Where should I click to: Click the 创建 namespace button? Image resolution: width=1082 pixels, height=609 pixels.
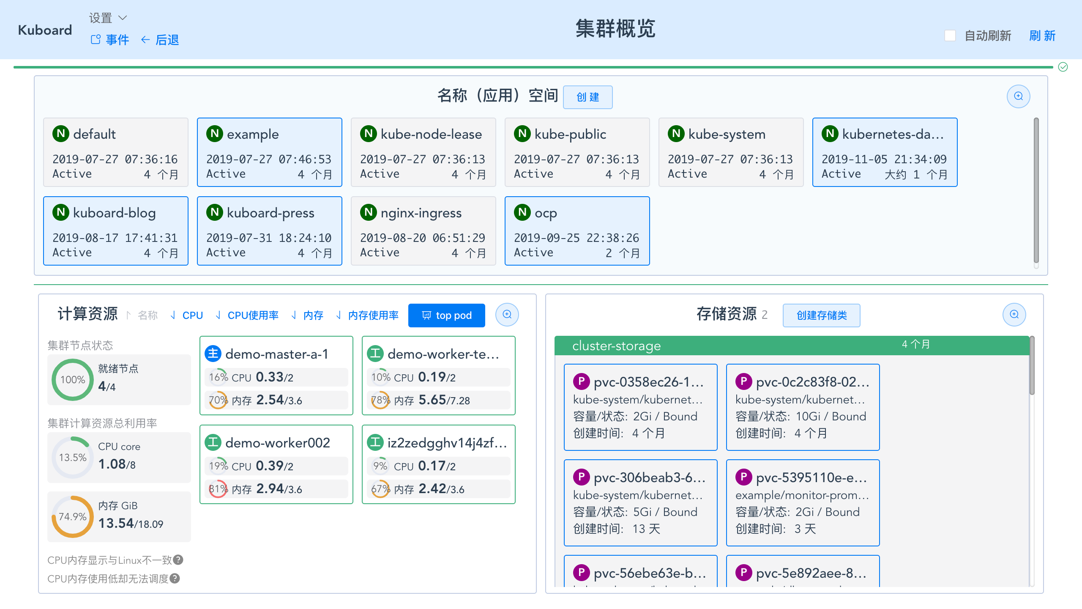(587, 97)
